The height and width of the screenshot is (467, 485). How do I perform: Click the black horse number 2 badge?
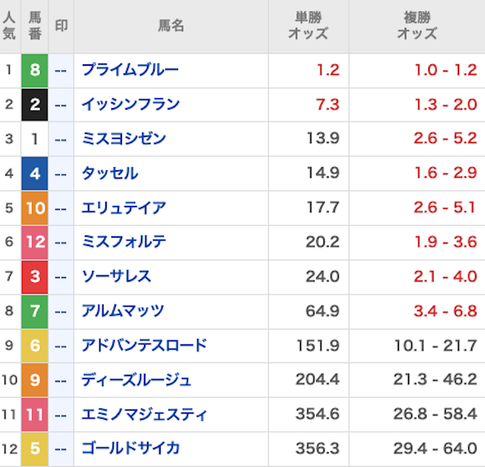pyautogui.click(x=35, y=104)
